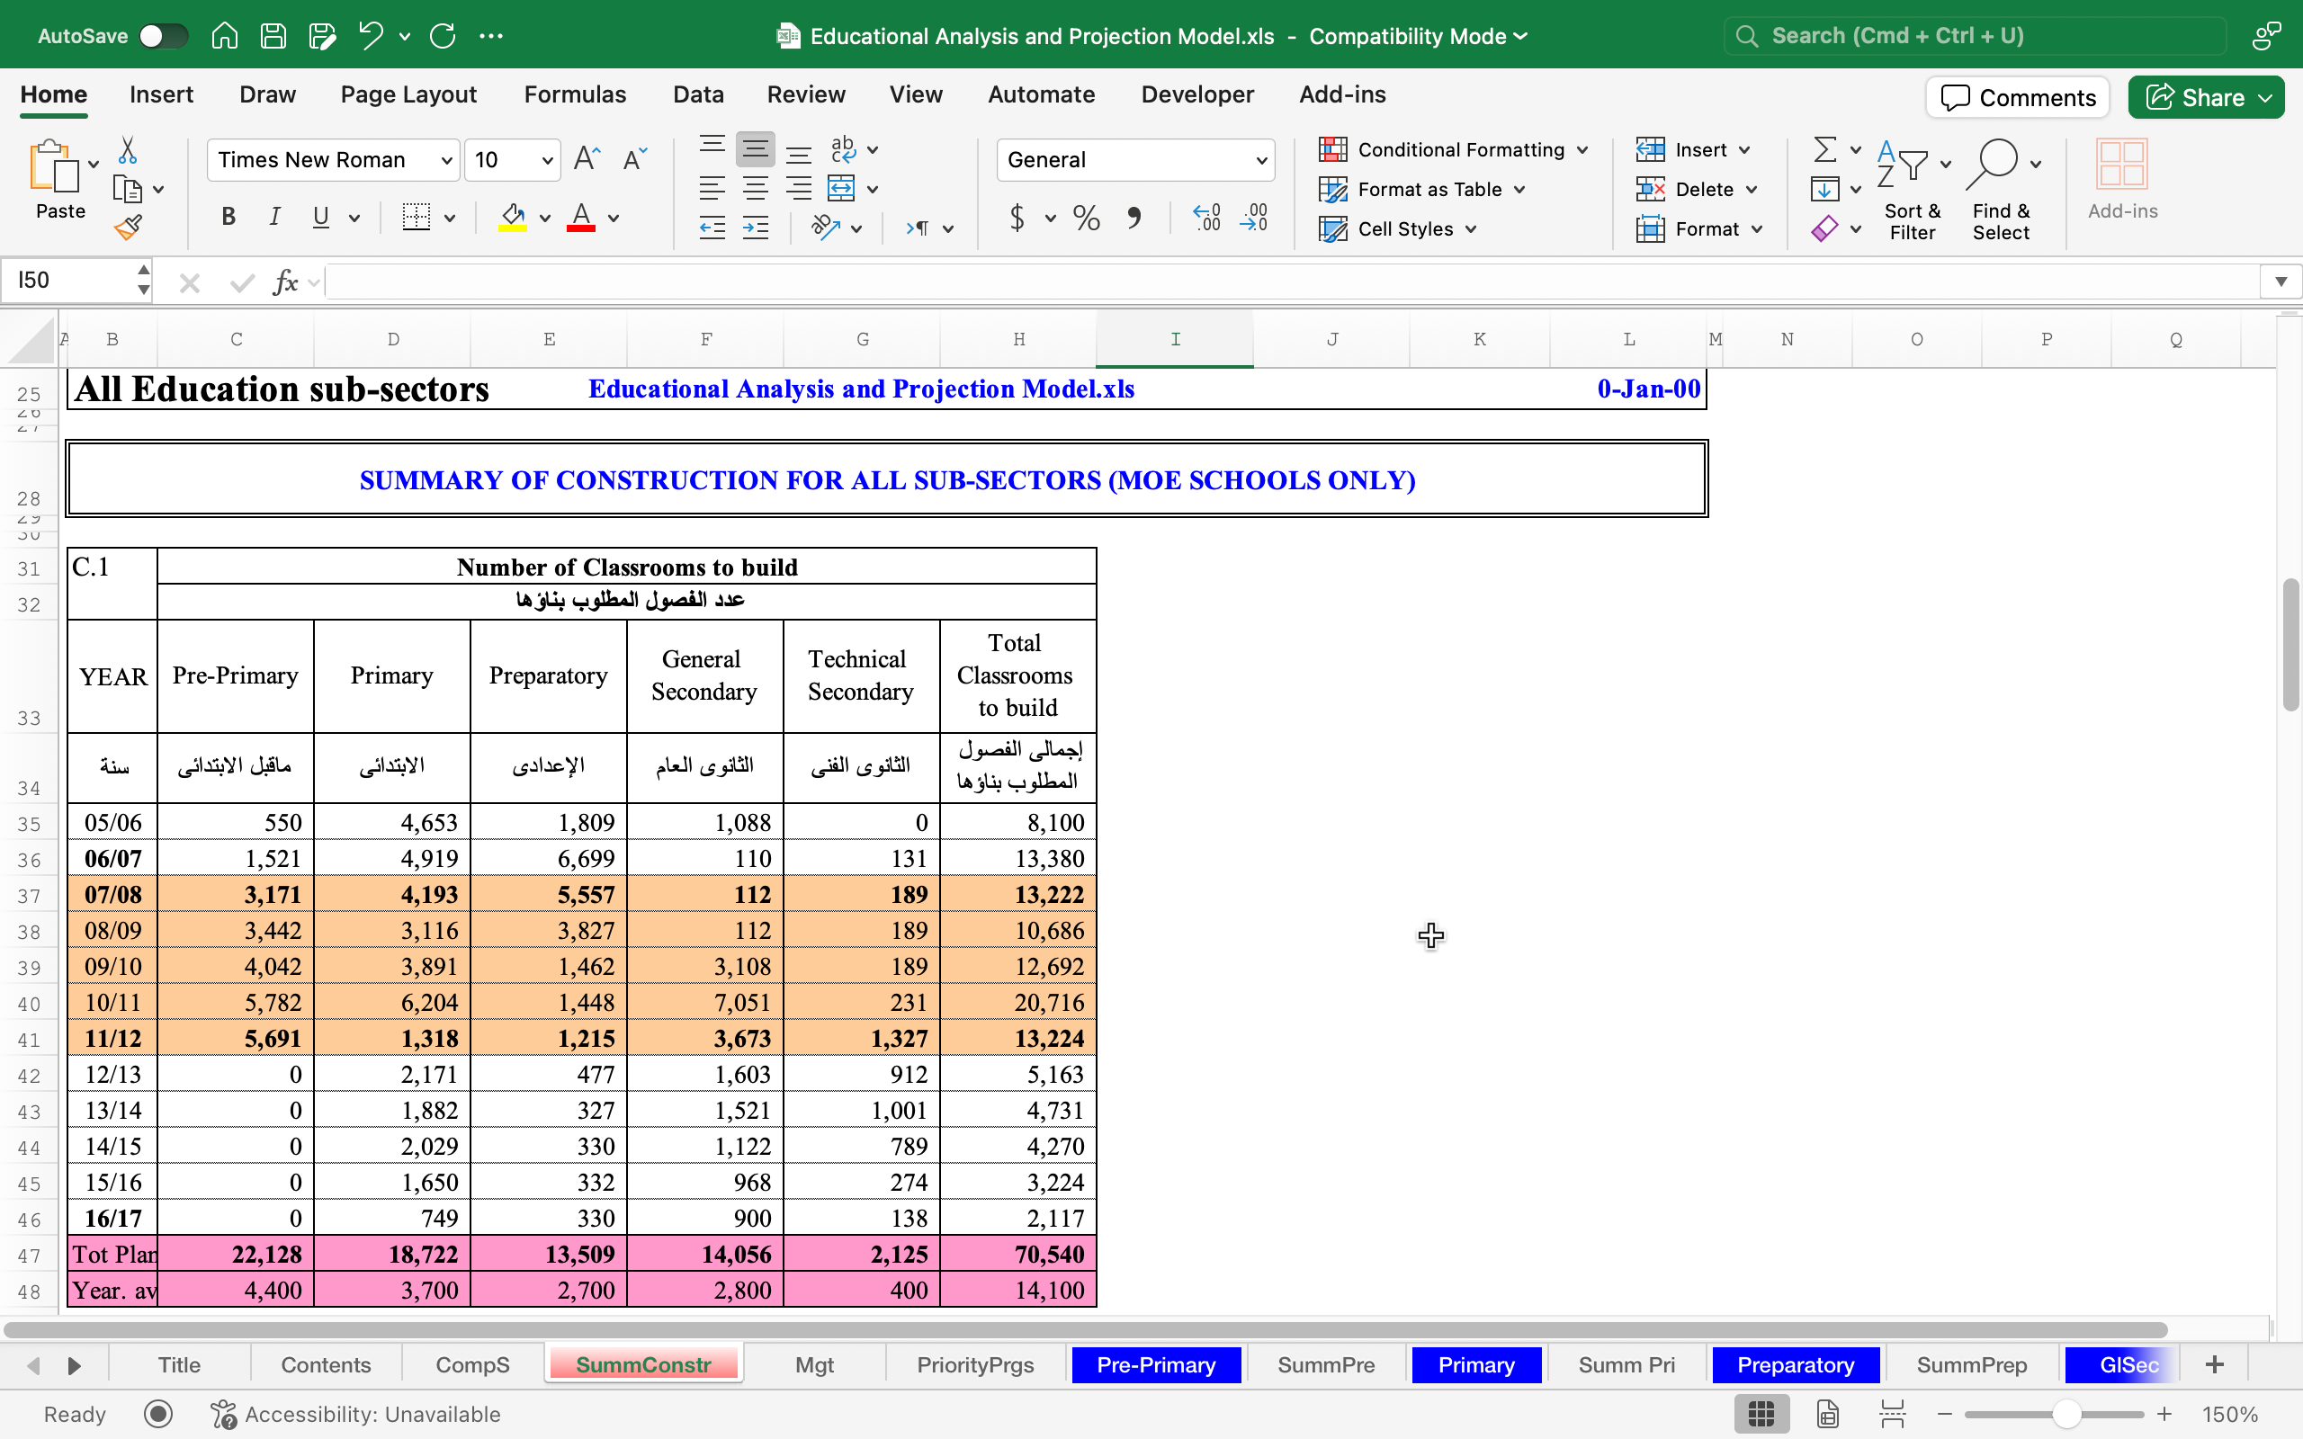Open the Times New Roman font dropdown
This screenshot has height=1439, width=2303.
point(445,160)
